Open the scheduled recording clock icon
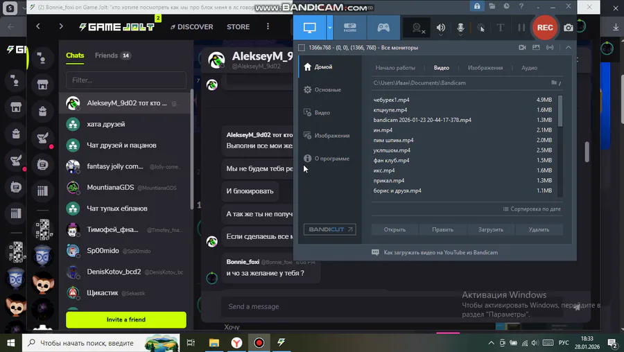Image resolution: width=624 pixels, height=352 pixels. coord(506,6)
